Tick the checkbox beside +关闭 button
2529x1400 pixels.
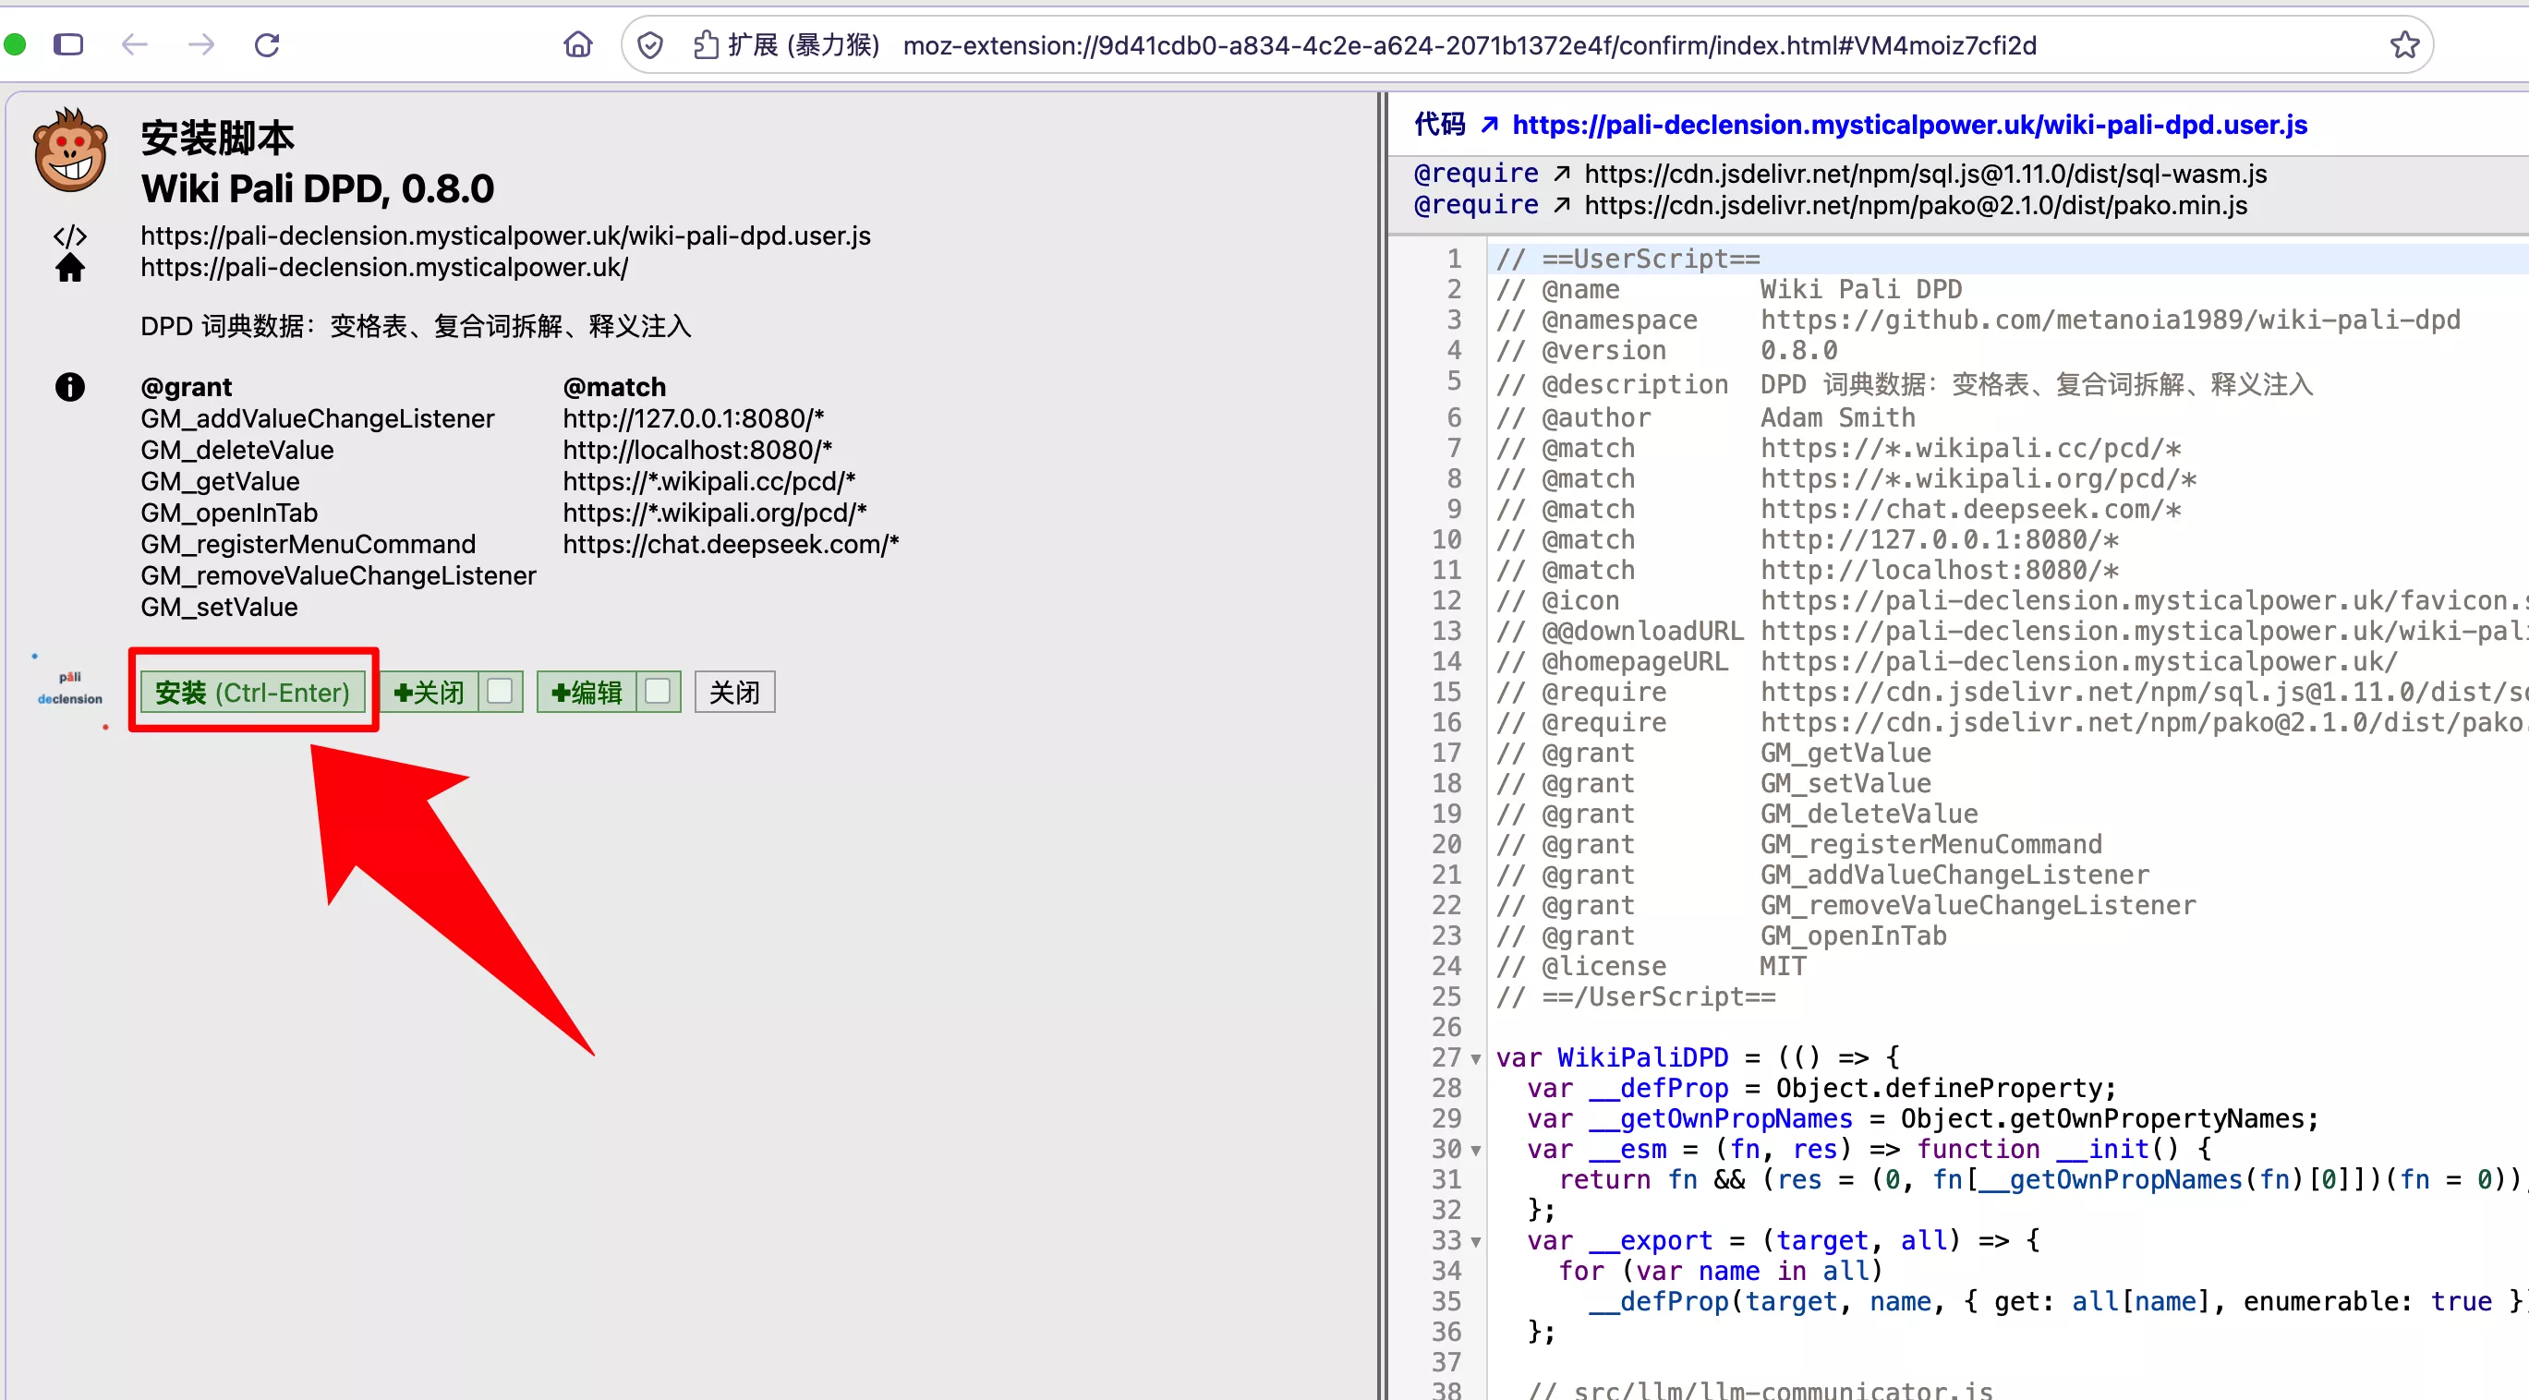tap(500, 692)
